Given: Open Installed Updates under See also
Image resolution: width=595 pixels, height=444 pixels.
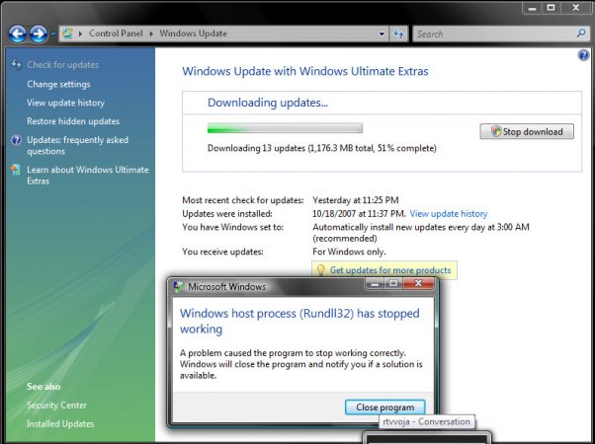Looking at the screenshot, I should 60,424.
